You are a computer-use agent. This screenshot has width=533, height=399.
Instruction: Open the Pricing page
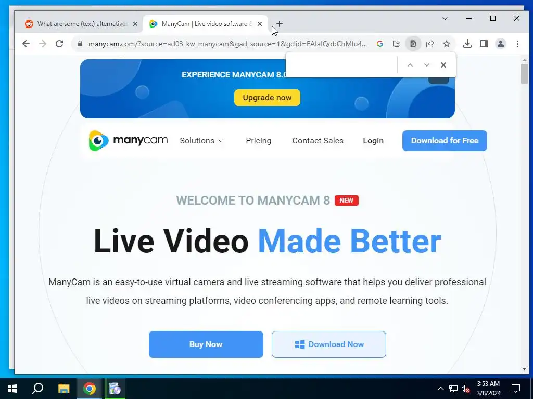click(x=258, y=140)
